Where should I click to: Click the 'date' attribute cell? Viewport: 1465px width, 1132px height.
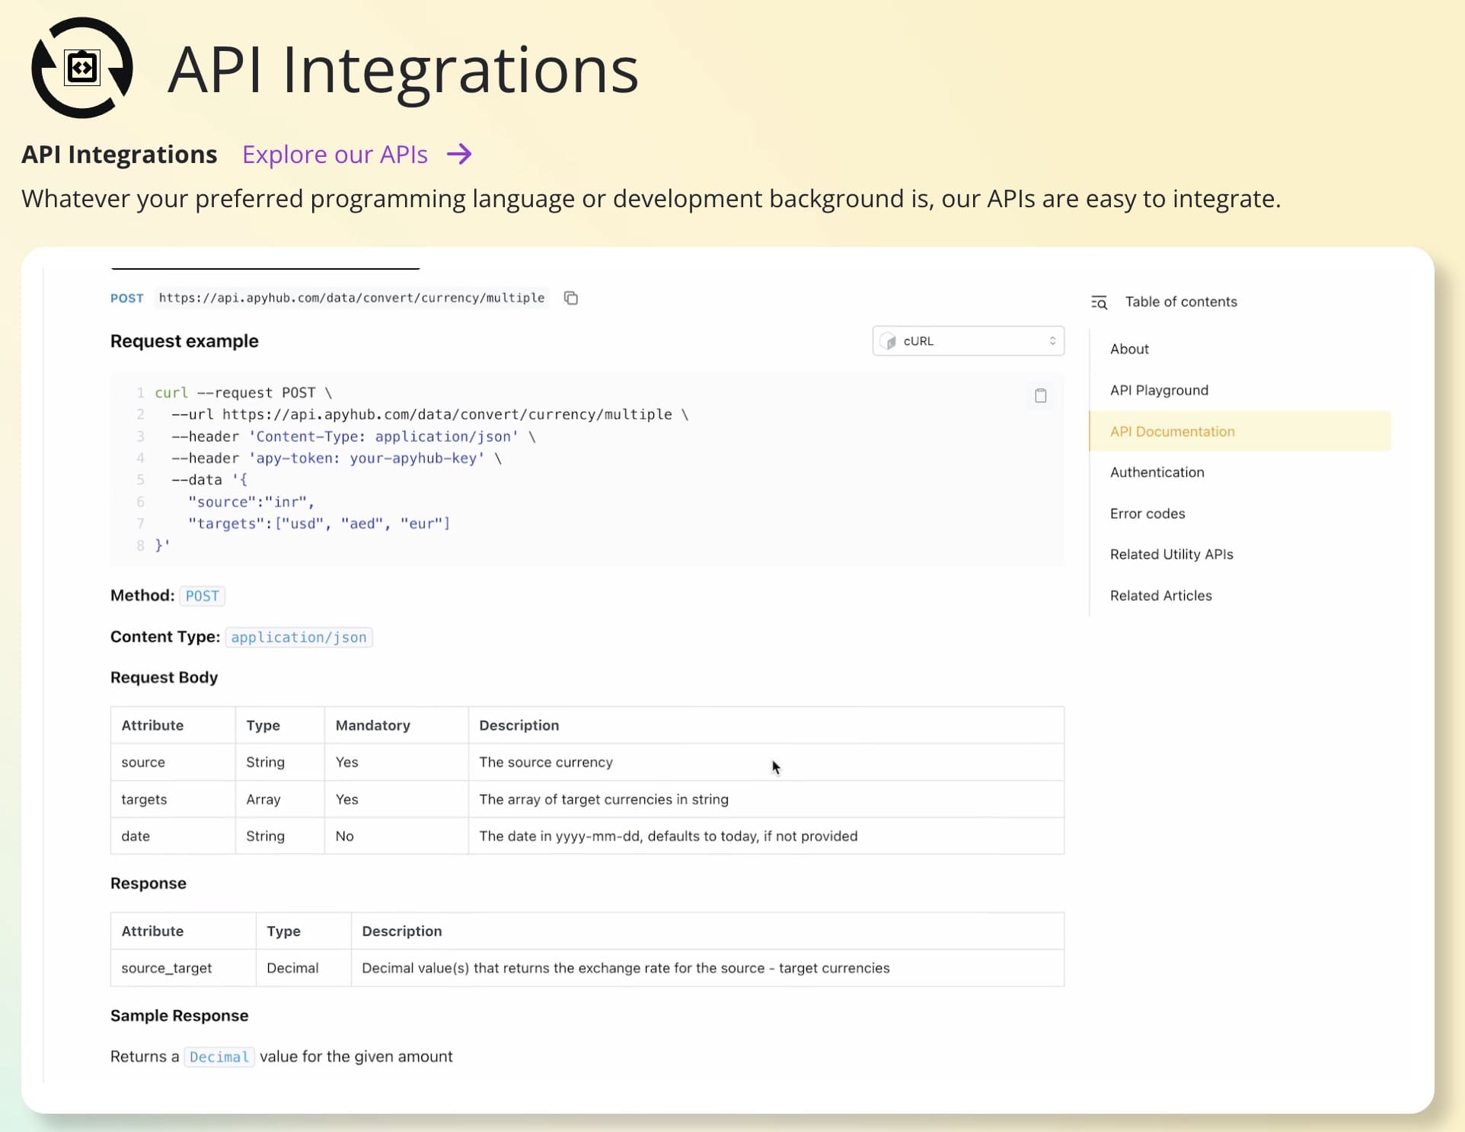point(173,836)
